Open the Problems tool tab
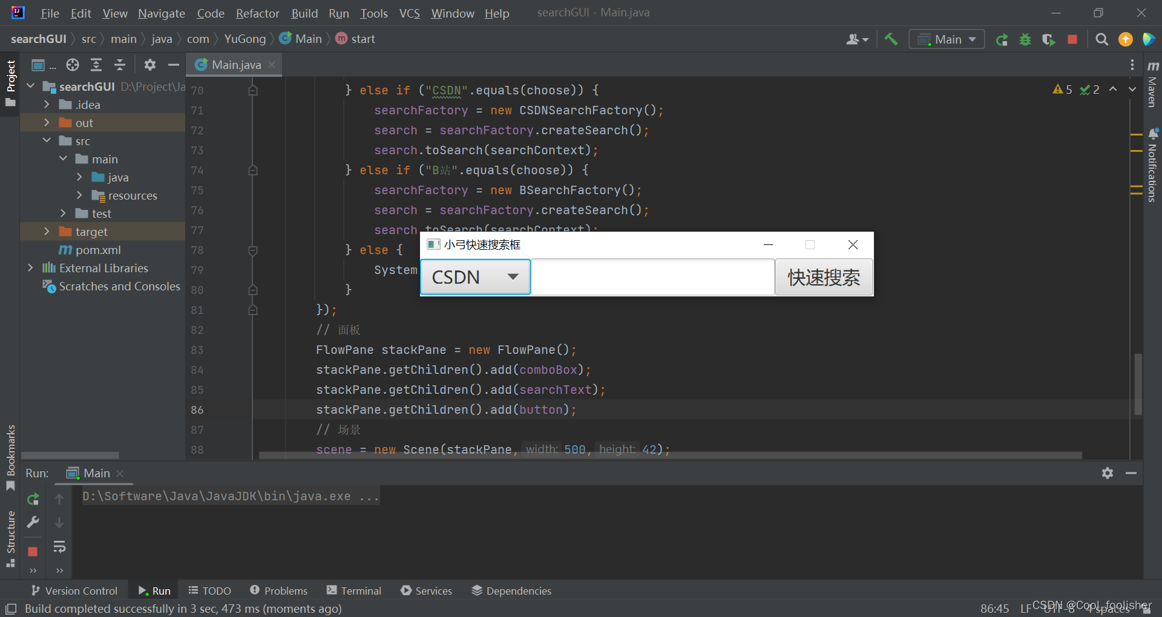Screen dimensions: 1162x617 click(x=278, y=591)
